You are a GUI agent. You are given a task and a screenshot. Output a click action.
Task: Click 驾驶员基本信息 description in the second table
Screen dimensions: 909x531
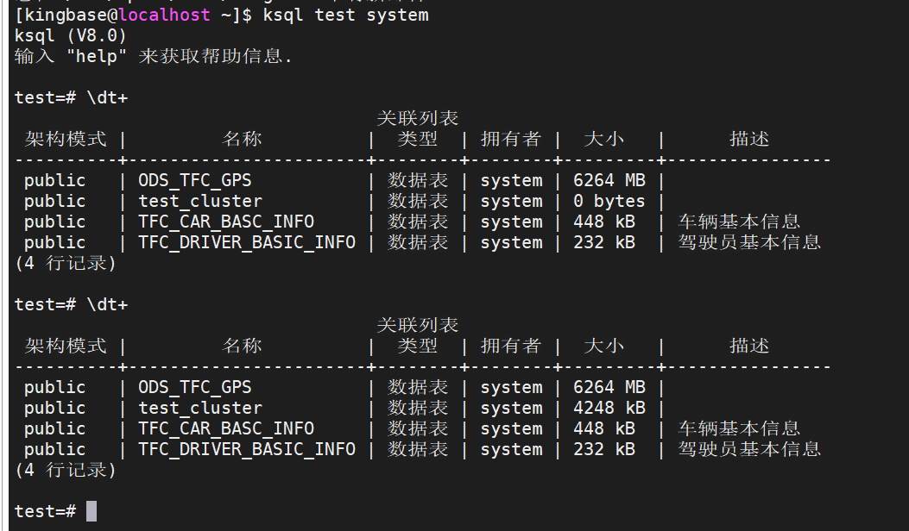tap(749, 449)
